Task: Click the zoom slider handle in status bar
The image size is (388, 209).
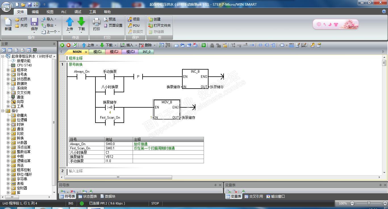Action: point(369,203)
